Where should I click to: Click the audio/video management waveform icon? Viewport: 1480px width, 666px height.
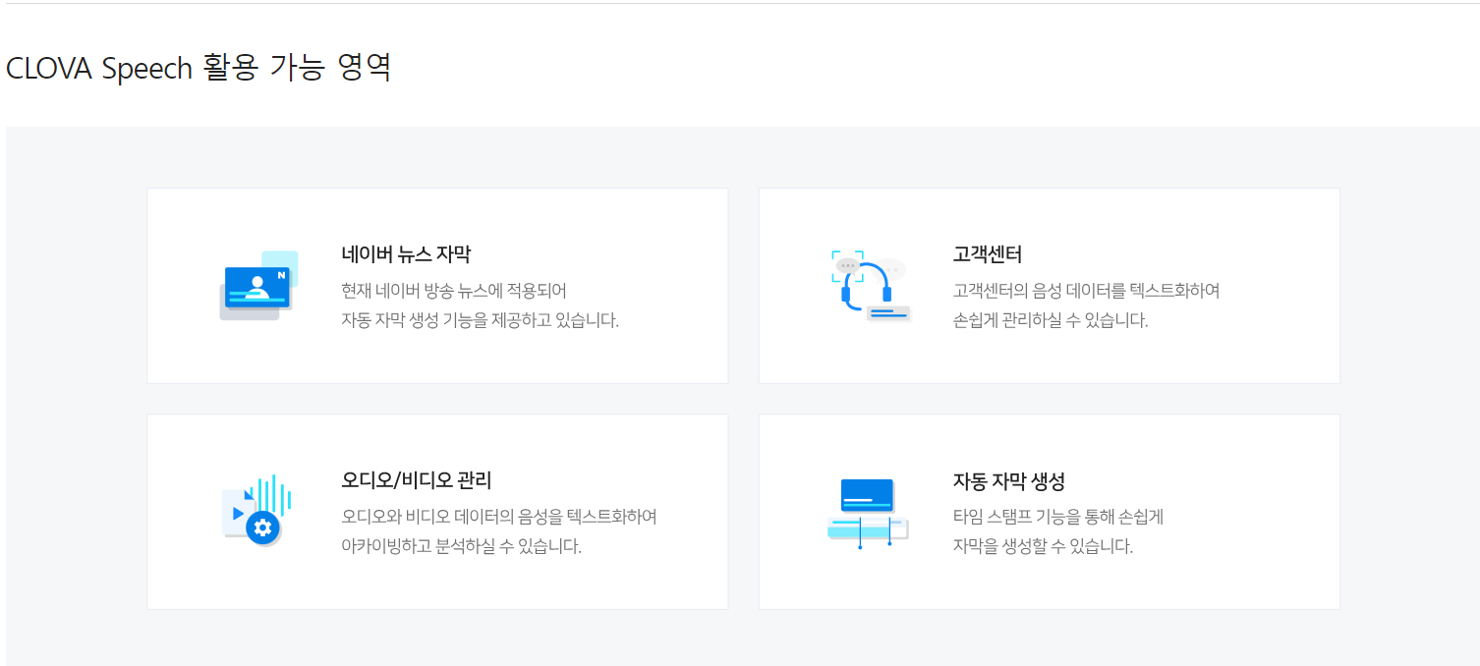257,510
